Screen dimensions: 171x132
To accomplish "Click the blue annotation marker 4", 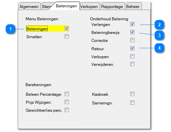I will (159, 48).
